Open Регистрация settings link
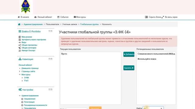The height and width of the screenshot is (109, 195). (29, 102)
